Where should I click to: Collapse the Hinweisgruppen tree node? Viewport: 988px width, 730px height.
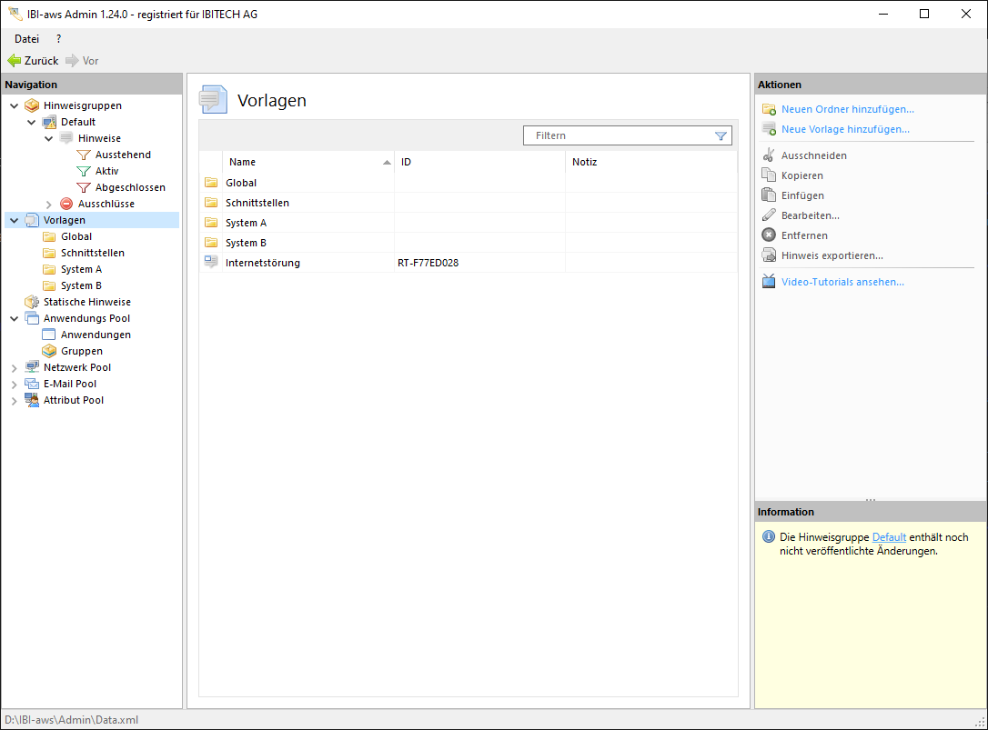coord(14,106)
